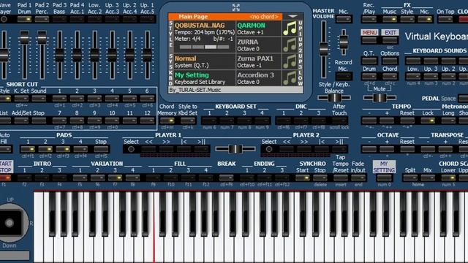Screen dimensions: 468x263
Task: Click the joystick pitch control
Action: [10, 222]
